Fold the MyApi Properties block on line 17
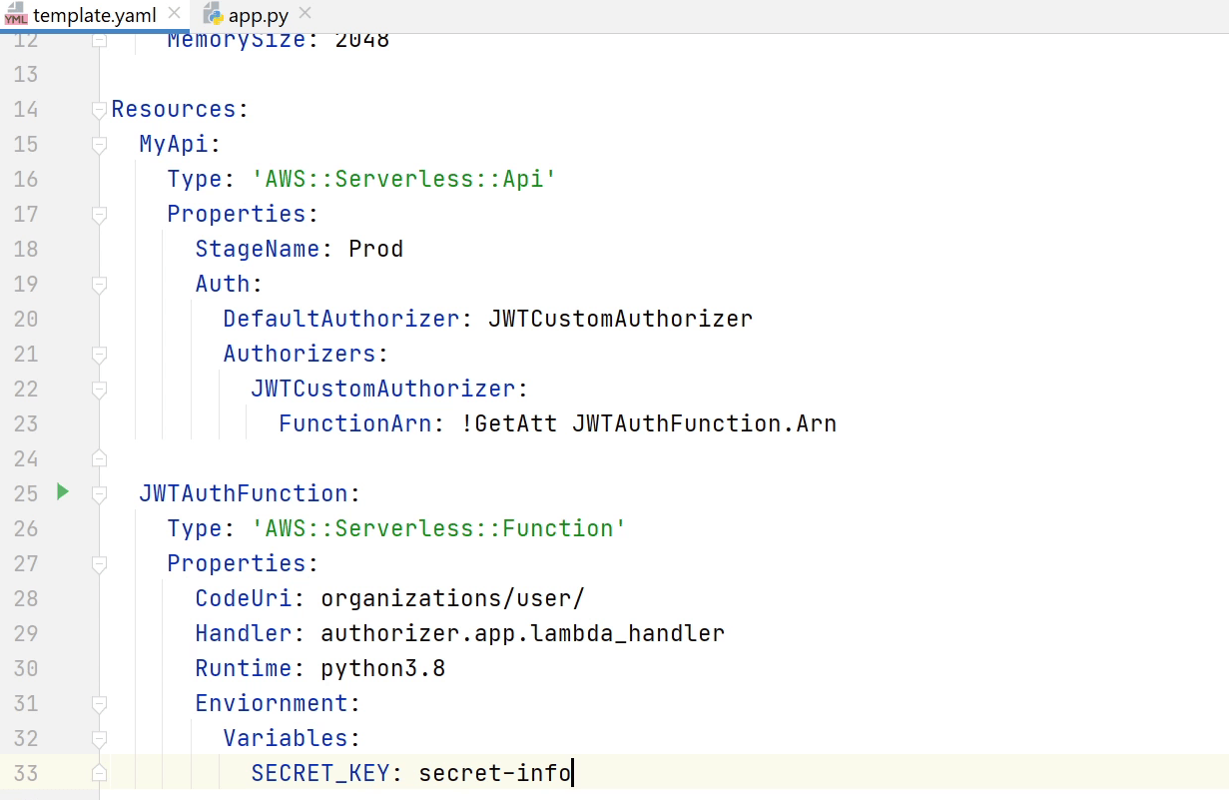Image resolution: width=1229 pixels, height=800 pixels. coord(99,214)
